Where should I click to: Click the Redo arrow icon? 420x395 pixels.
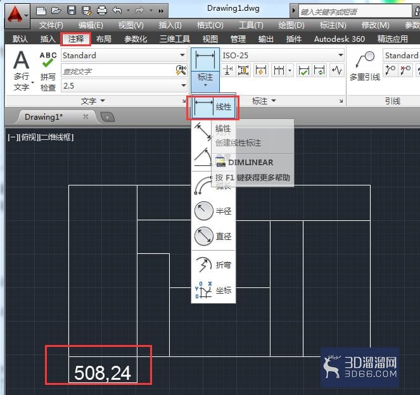point(139,11)
